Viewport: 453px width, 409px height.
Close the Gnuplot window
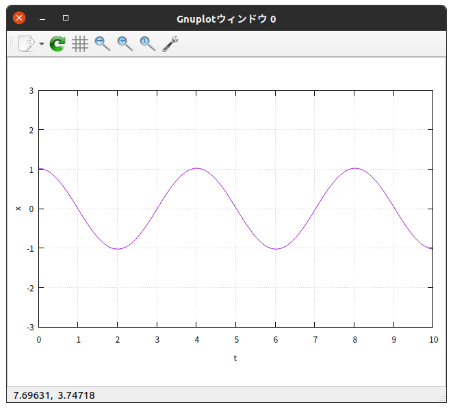click(x=19, y=18)
